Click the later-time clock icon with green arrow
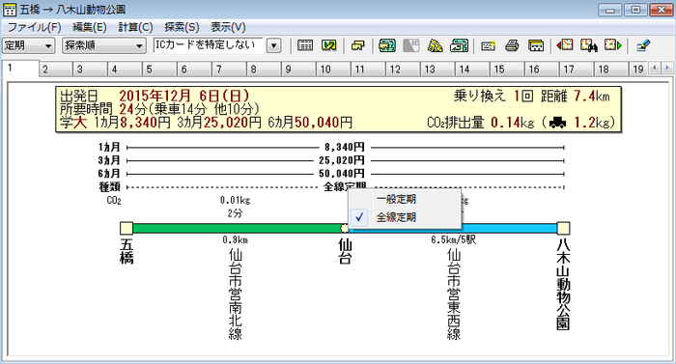Screen dimensions: 676x364 pyautogui.click(x=612, y=44)
